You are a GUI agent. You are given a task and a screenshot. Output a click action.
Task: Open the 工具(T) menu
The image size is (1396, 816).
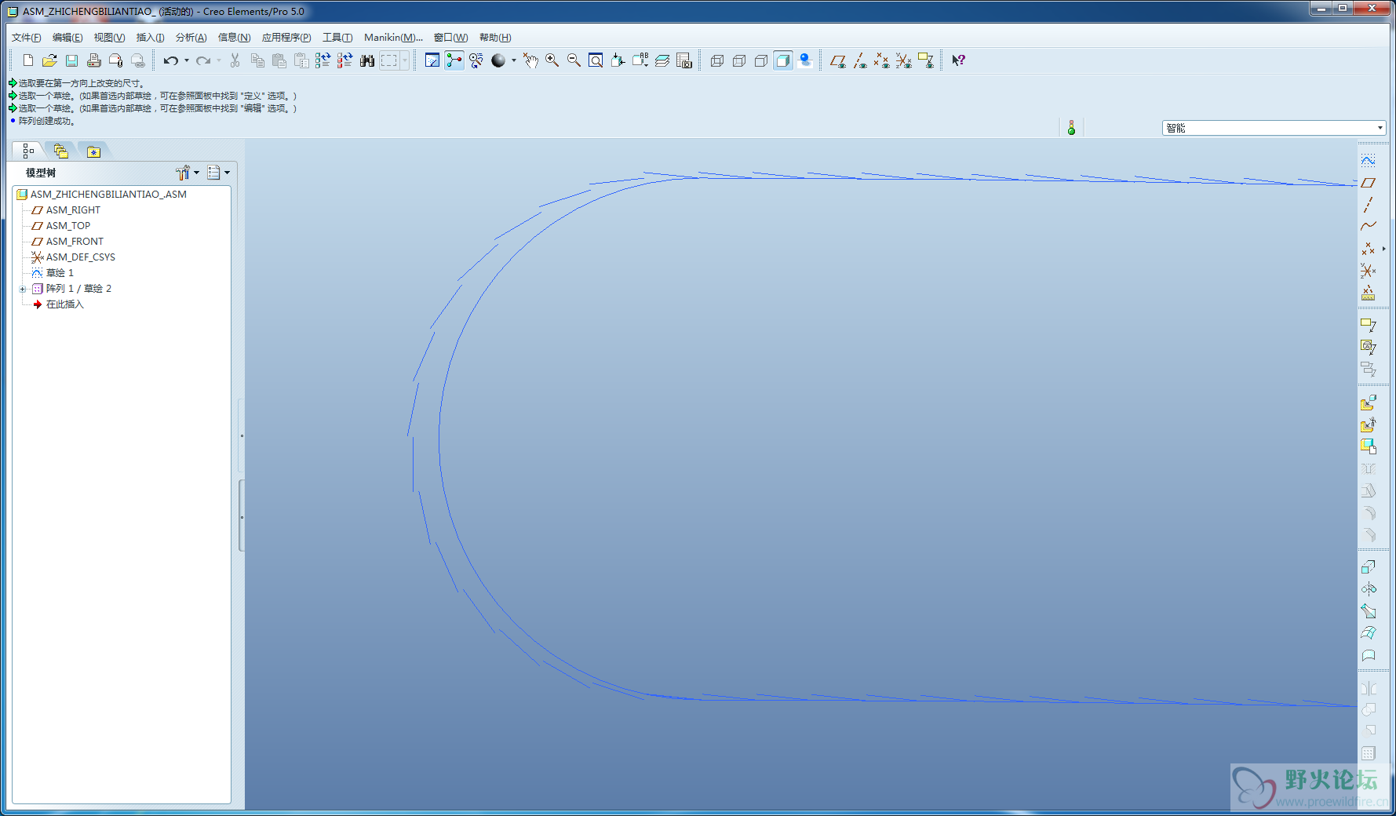tap(337, 38)
